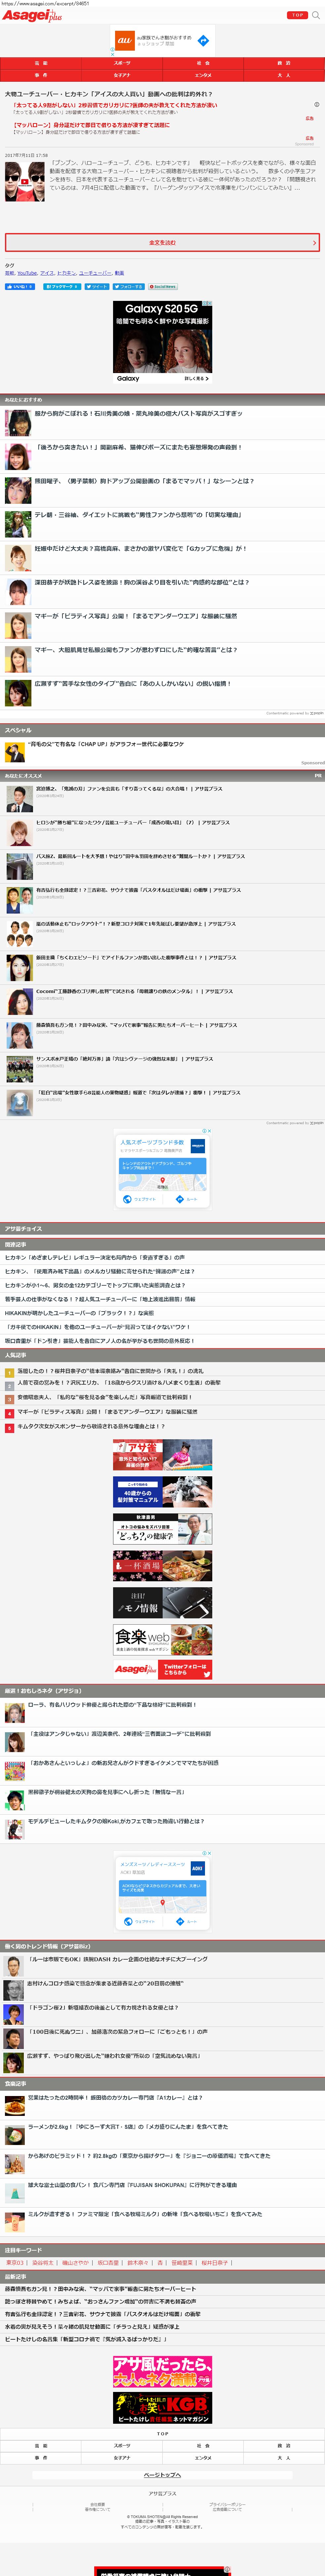
Task: Expand the article with 全文を読む button
Action: click(x=162, y=242)
